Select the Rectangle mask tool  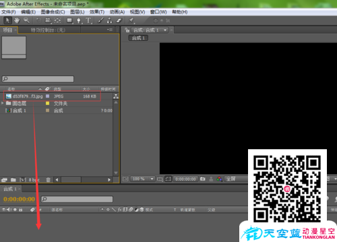(x=69, y=21)
